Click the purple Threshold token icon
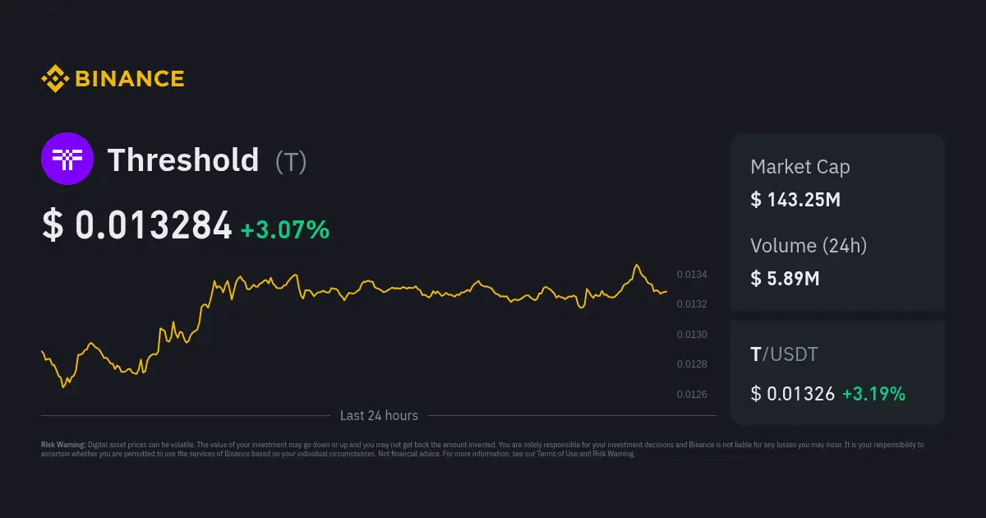This screenshot has width=986, height=518. tap(67, 159)
